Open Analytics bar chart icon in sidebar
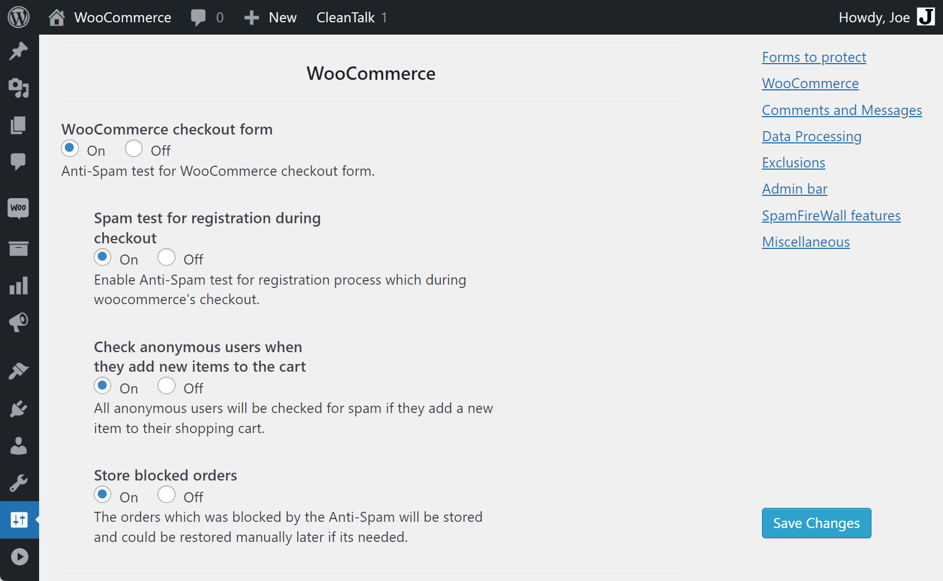This screenshot has width=943, height=581. click(18, 285)
